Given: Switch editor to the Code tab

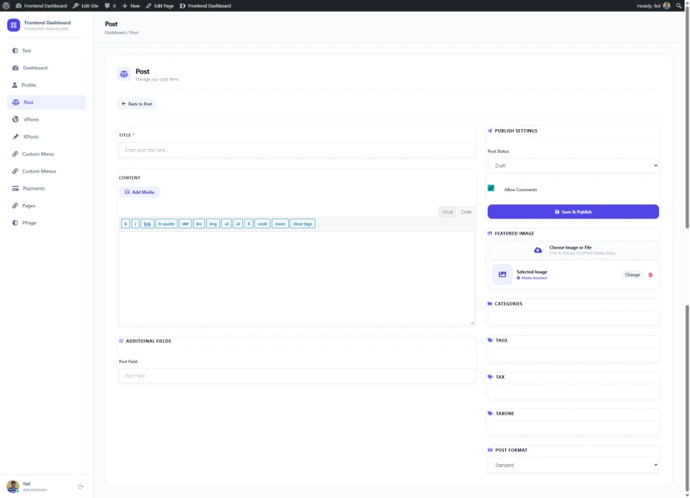Looking at the screenshot, I should click(x=466, y=212).
